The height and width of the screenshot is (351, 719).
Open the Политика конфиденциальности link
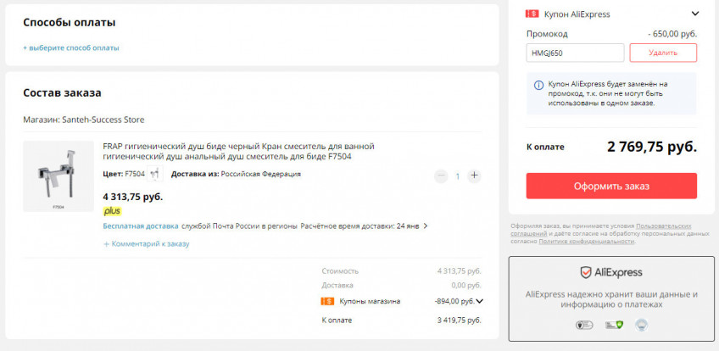(x=586, y=242)
